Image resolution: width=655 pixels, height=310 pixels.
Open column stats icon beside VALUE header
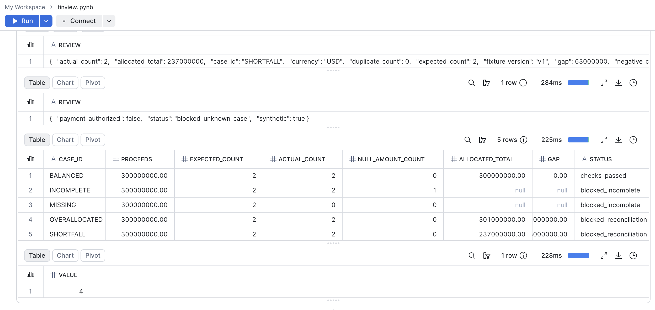click(x=30, y=275)
